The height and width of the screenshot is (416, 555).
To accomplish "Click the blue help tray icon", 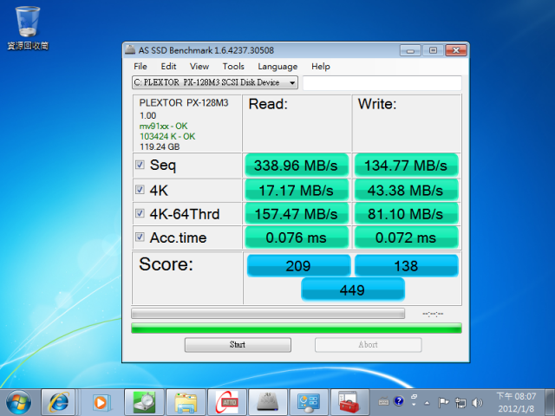I will (399, 400).
